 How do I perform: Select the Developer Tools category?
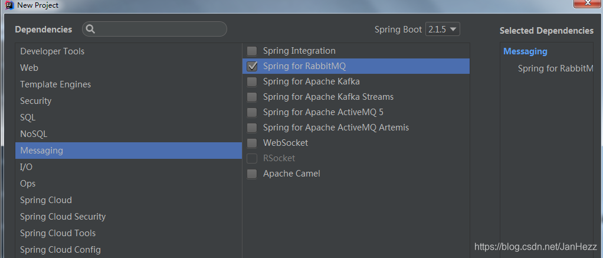(129, 51)
